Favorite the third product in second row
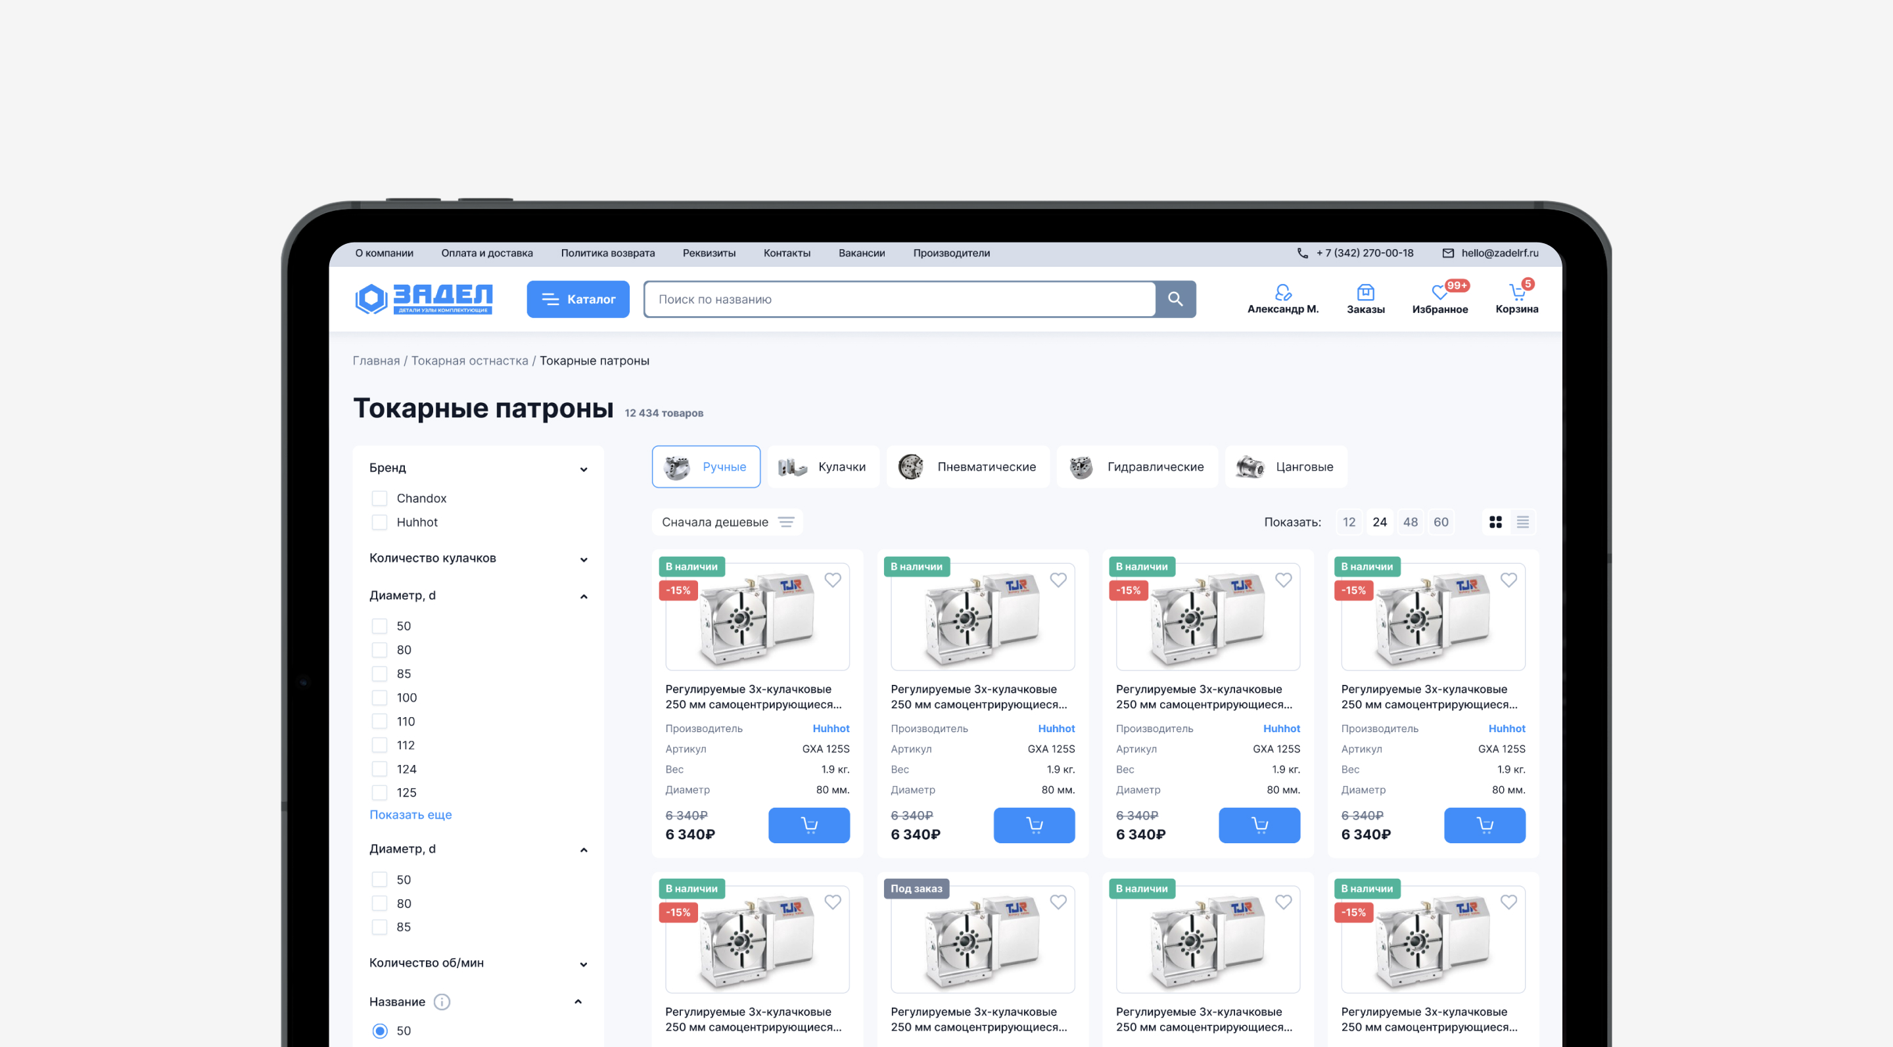This screenshot has height=1047, width=1893. coord(1283,902)
